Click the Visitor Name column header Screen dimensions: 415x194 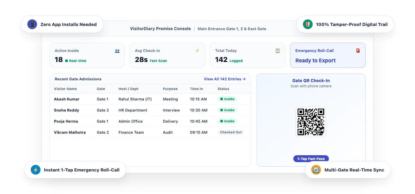[x=65, y=89]
